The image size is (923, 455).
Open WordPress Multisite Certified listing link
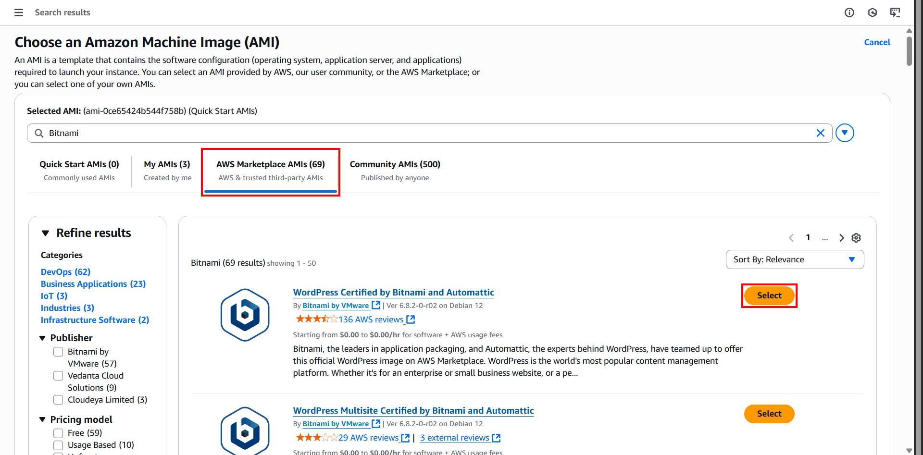pyautogui.click(x=413, y=410)
